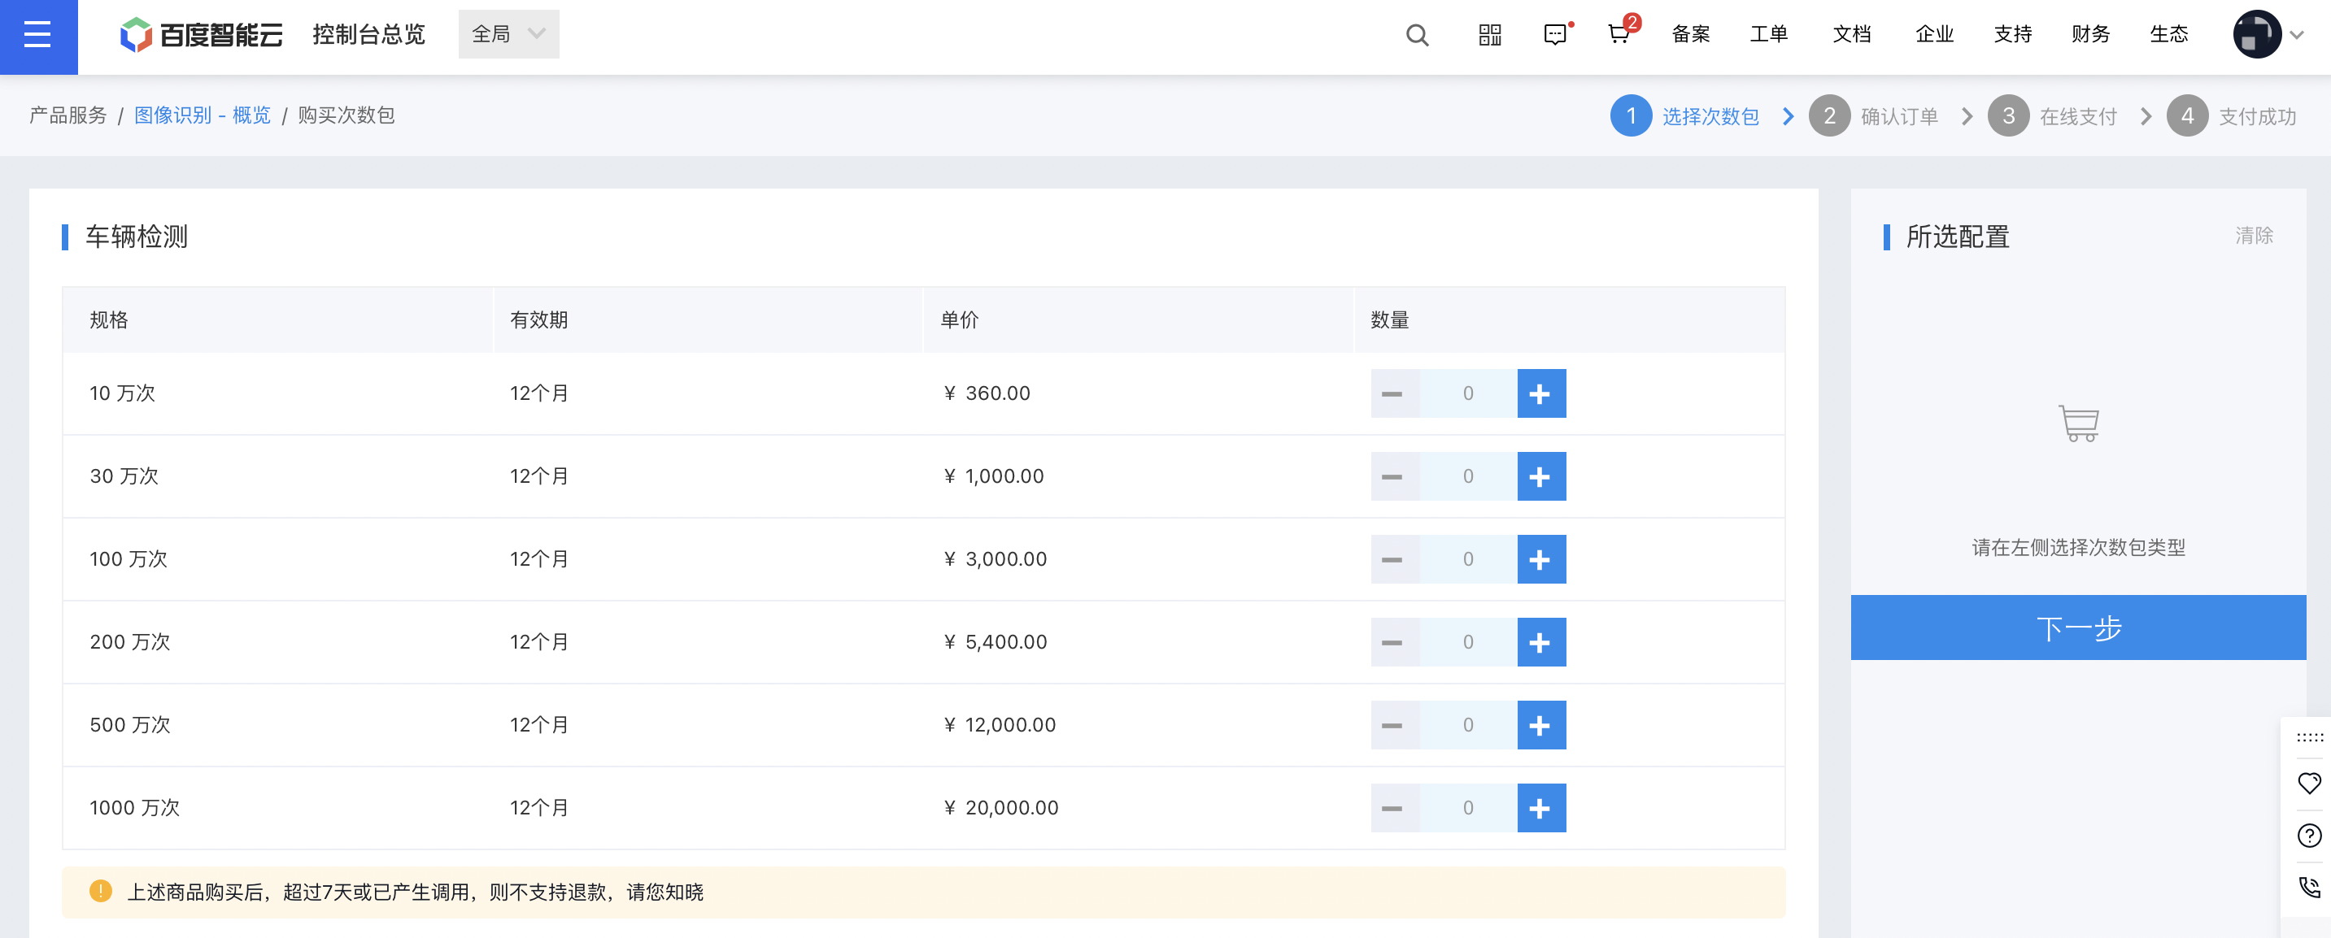This screenshot has height=938, width=2331.
Task: Open the 财务 menu
Action: pyautogui.click(x=2090, y=35)
